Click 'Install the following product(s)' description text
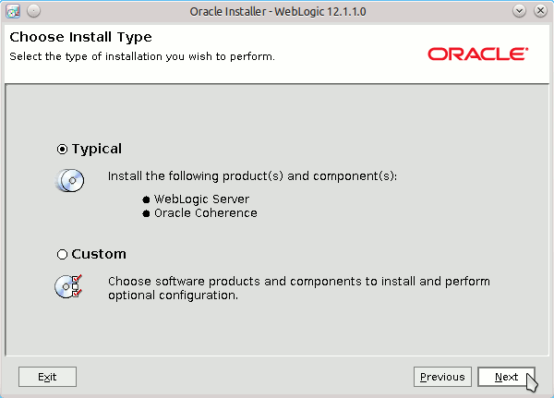This screenshot has height=398, width=554. [x=252, y=176]
